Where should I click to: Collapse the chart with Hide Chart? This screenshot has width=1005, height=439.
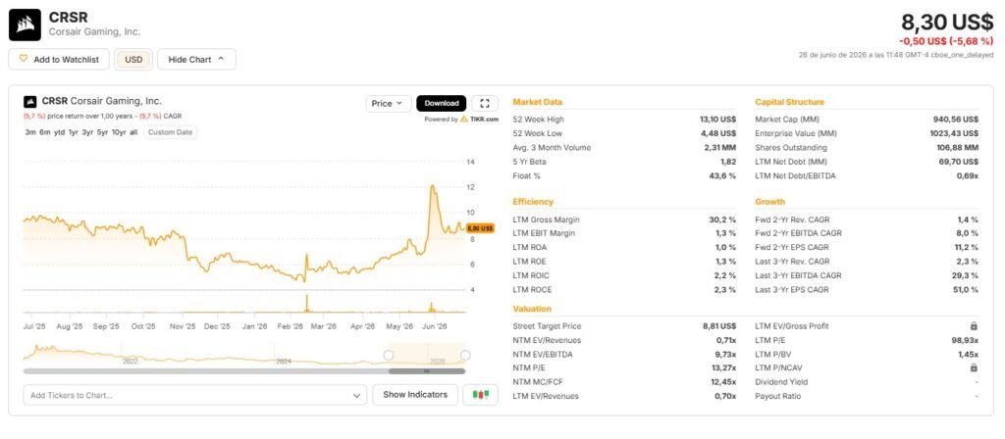[x=196, y=60]
